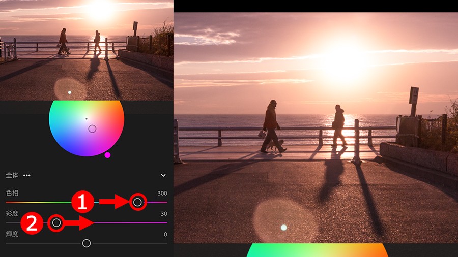Click the 彩度 value 30
Screen dimensions: 458x257
(164, 214)
